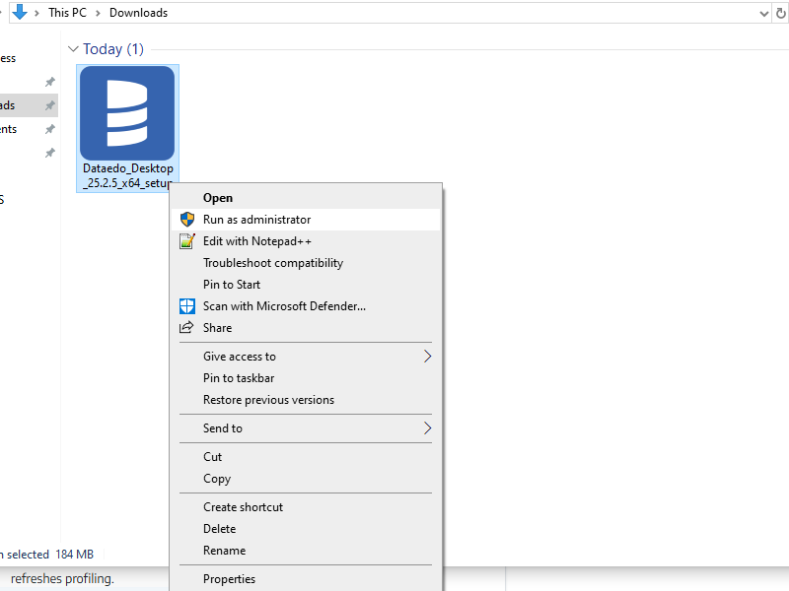
Task: Click the blue download arrow icon in the address bar
Action: click(19, 12)
